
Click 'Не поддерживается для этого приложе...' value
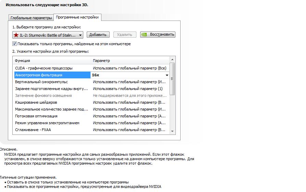(130, 95)
